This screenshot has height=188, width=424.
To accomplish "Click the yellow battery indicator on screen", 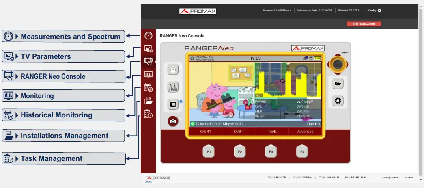I will coord(317,58).
